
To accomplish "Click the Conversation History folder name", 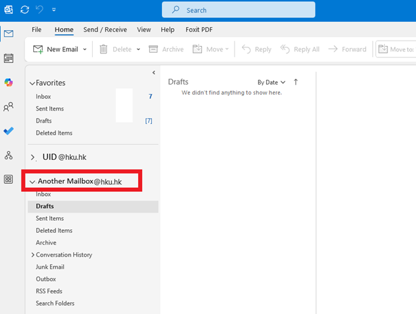I will [x=64, y=255].
